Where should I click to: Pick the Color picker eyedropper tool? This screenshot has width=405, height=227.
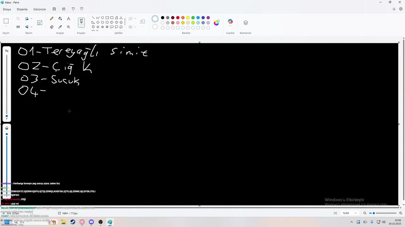coord(60,27)
